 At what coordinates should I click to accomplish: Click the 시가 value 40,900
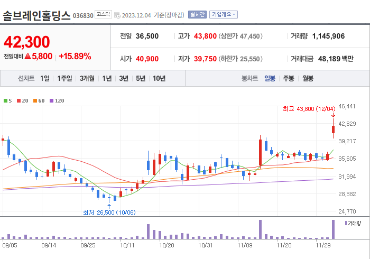pos(147,59)
